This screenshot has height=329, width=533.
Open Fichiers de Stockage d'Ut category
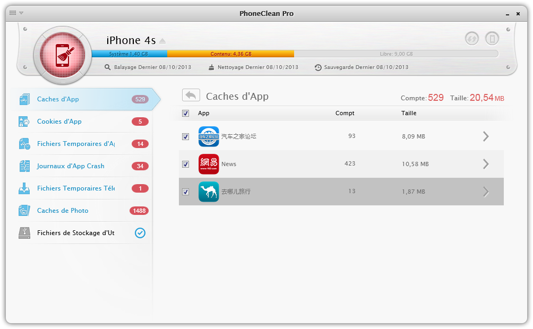click(83, 233)
